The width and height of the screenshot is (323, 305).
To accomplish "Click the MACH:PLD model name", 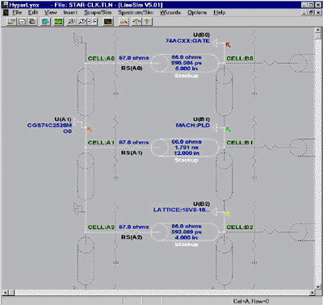I will point(192,125).
